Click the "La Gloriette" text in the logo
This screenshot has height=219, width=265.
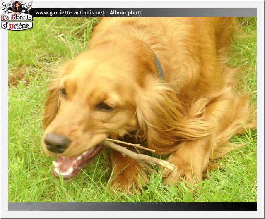click(17, 18)
